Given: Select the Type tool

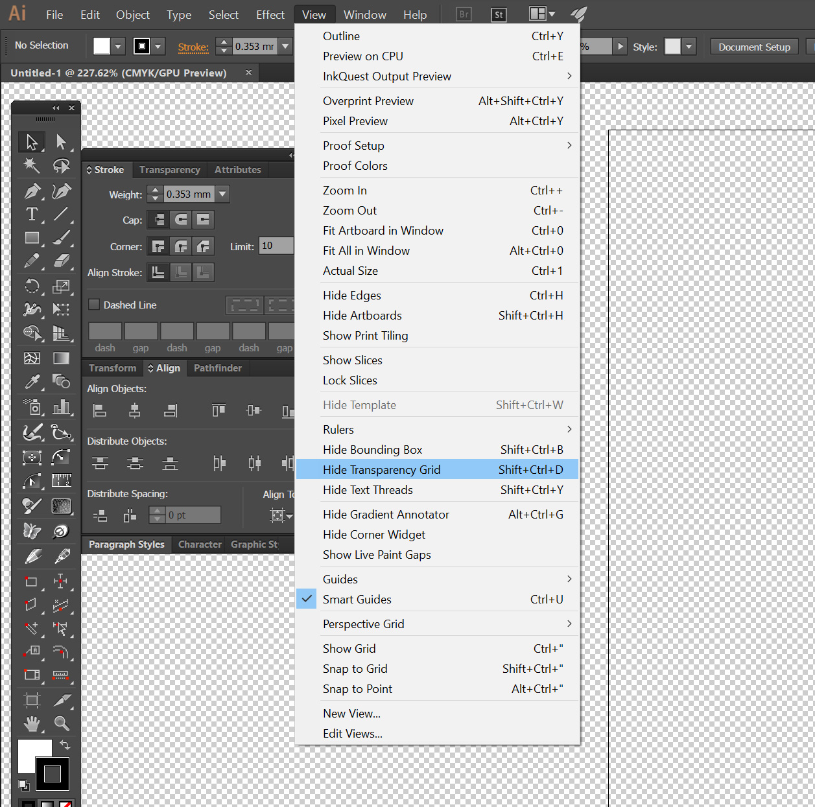Looking at the screenshot, I should (x=32, y=215).
